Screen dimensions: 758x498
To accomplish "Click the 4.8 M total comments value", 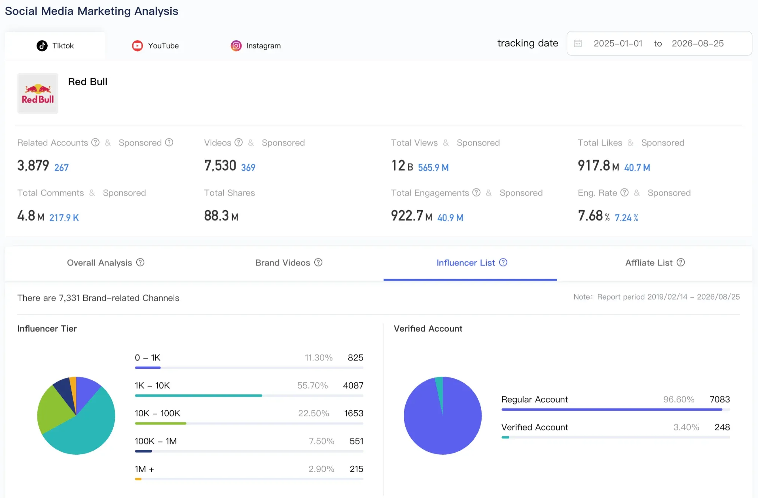I will 31,216.
